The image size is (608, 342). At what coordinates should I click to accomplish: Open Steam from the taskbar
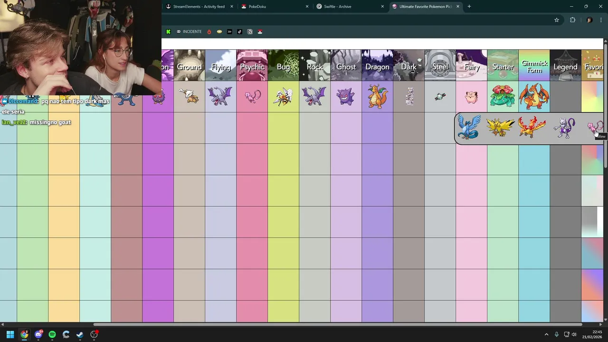coord(80,334)
